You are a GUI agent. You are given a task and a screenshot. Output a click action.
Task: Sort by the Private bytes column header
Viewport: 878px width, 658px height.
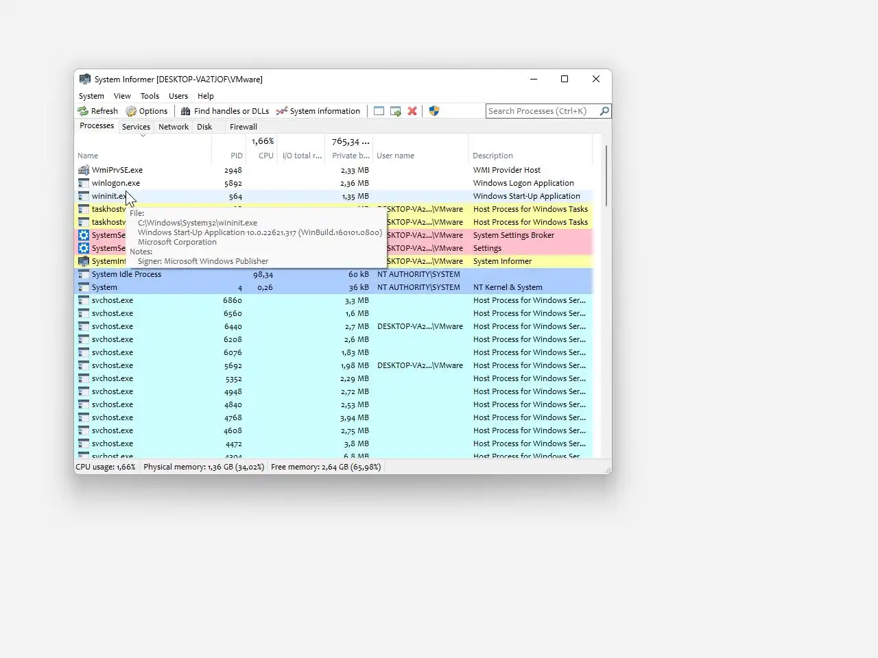point(350,156)
